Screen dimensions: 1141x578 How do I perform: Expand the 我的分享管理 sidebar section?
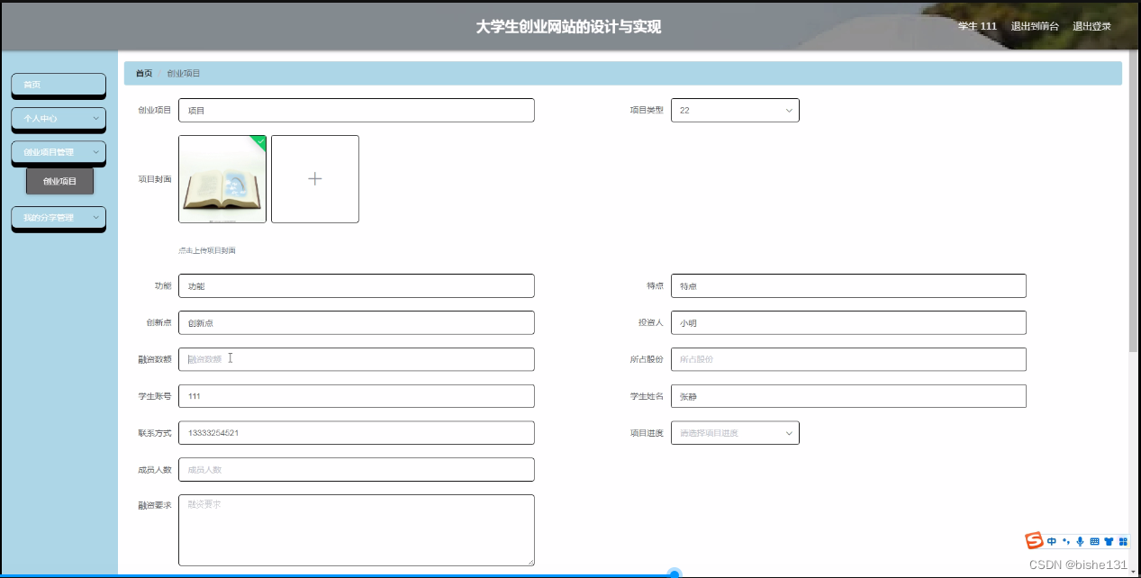click(58, 218)
